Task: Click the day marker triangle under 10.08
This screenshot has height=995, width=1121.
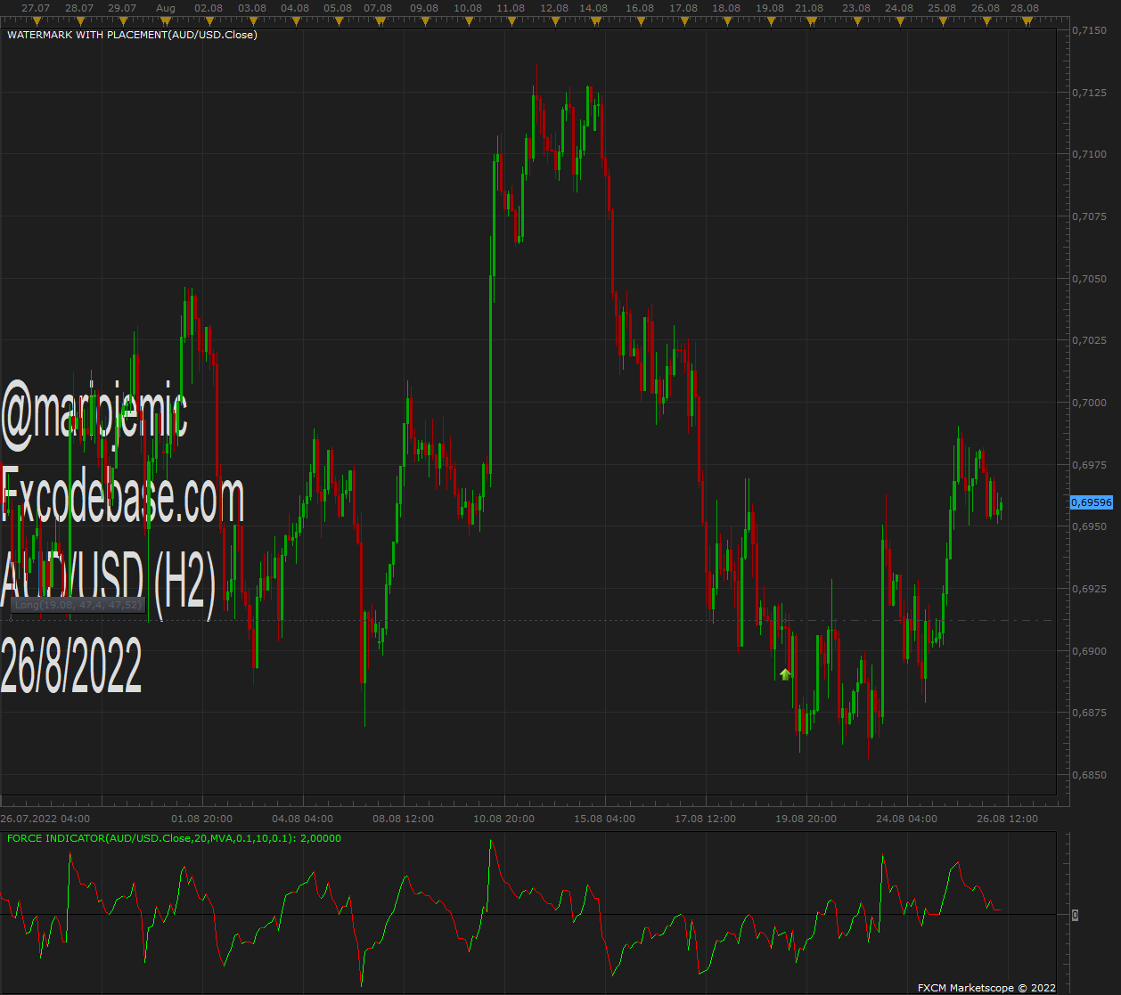Action: [x=468, y=20]
